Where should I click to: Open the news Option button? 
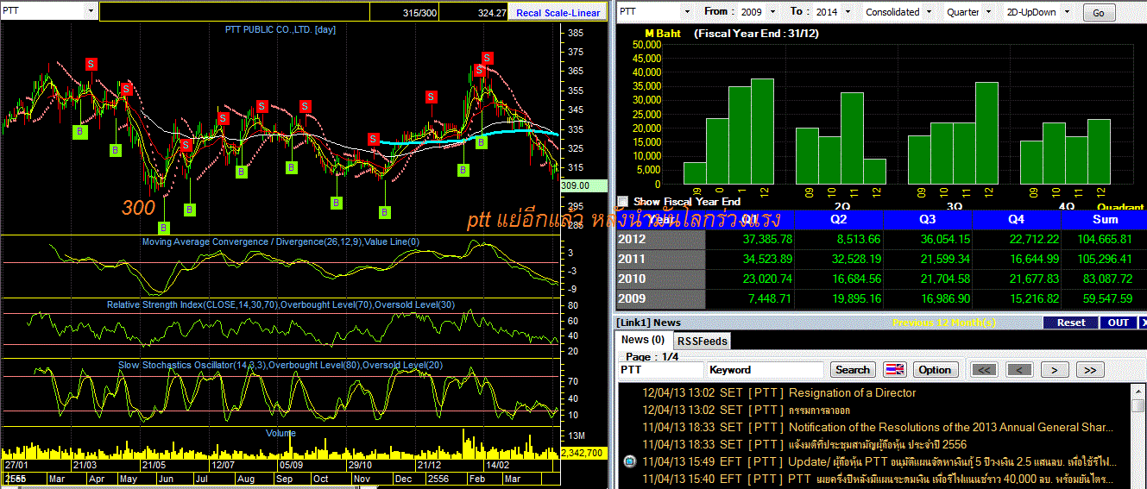coord(934,370)
